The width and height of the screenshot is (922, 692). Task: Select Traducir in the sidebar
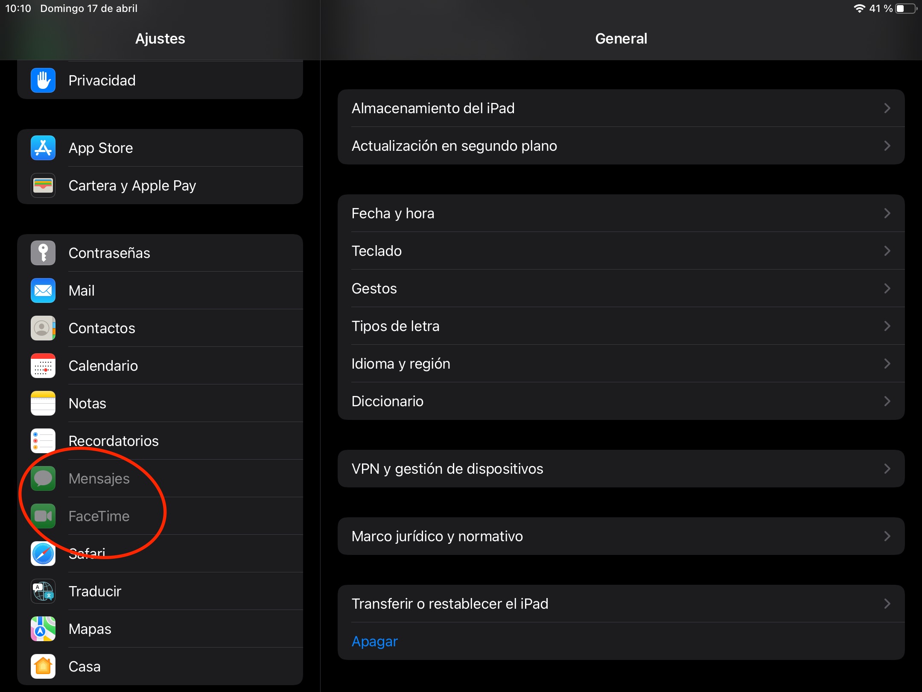[160, 591]
